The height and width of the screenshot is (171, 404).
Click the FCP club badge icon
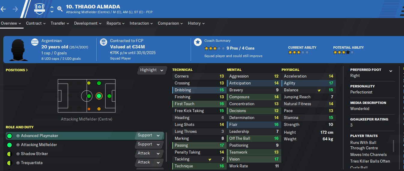tap(40, 9)
